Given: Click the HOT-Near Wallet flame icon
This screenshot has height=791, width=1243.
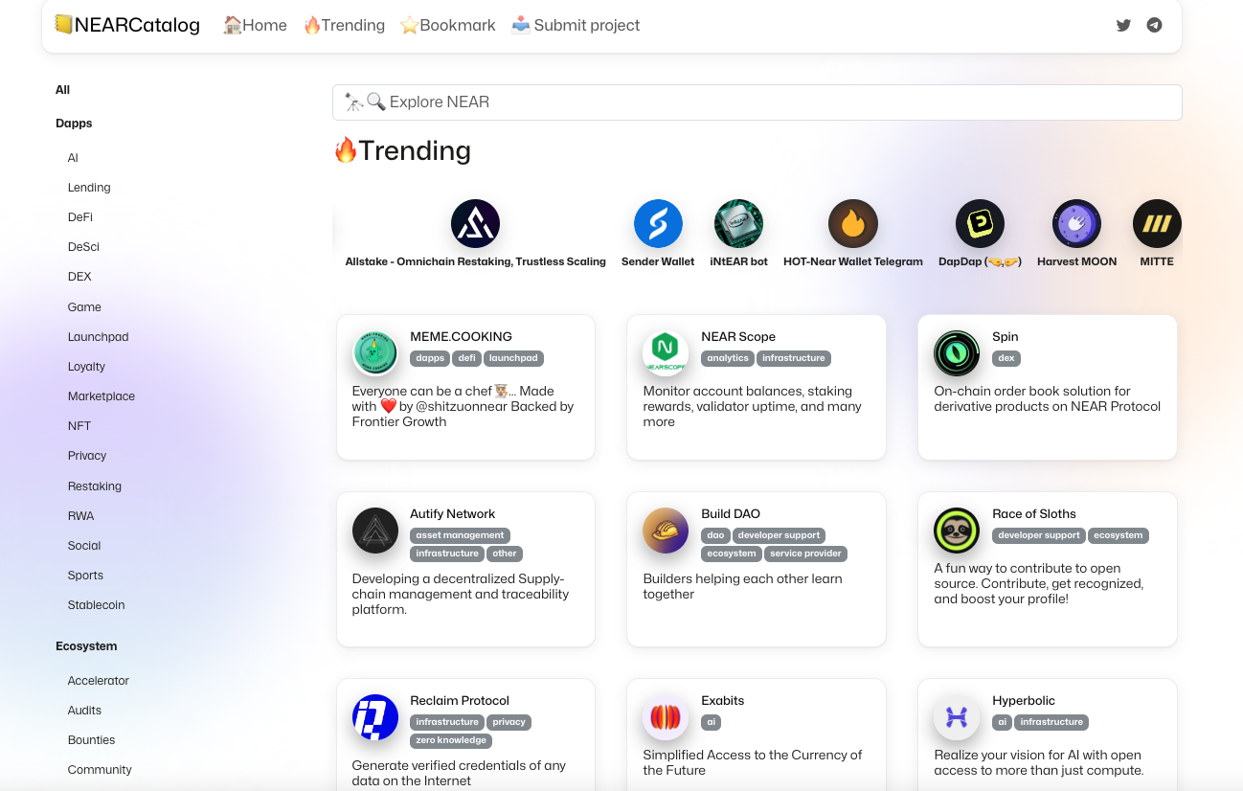Looking at the screenshot, I should 852,224.
